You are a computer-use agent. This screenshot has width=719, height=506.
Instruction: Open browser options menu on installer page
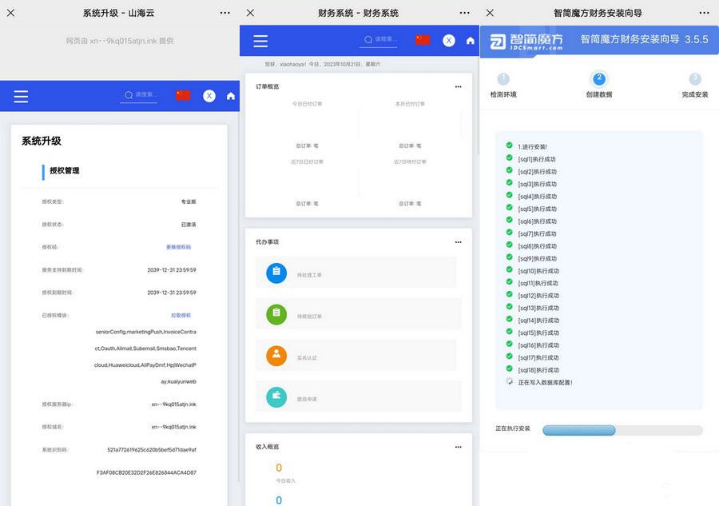coord(703,13)
